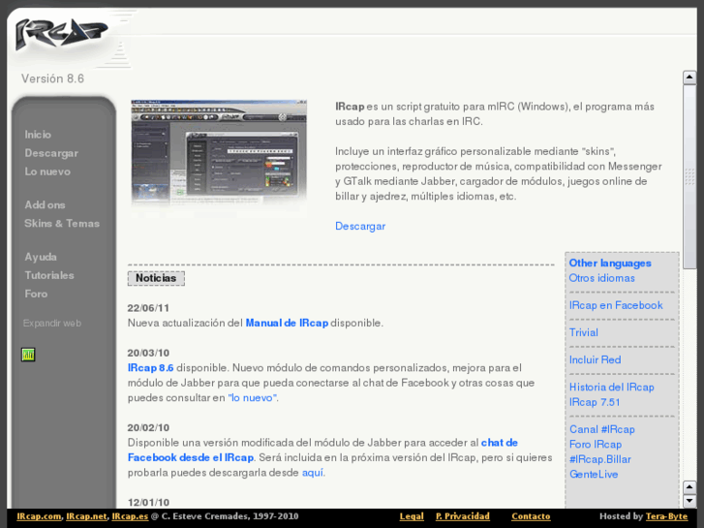704x528 pixels.
Task: Click the 20/03/10 news date
Action: (x=148, y=353)
